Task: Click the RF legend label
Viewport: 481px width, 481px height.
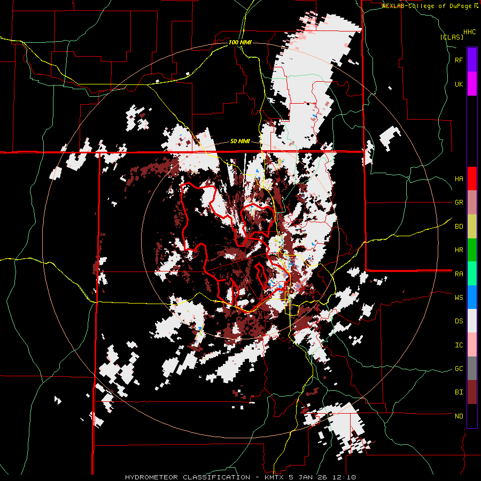Action: [459, 60]
